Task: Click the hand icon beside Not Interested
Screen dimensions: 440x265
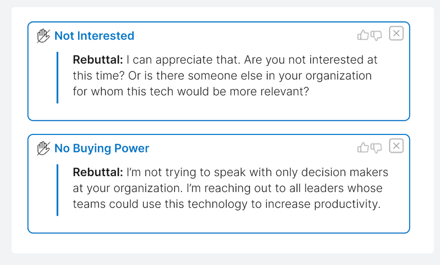Action: tap(43, 36)
